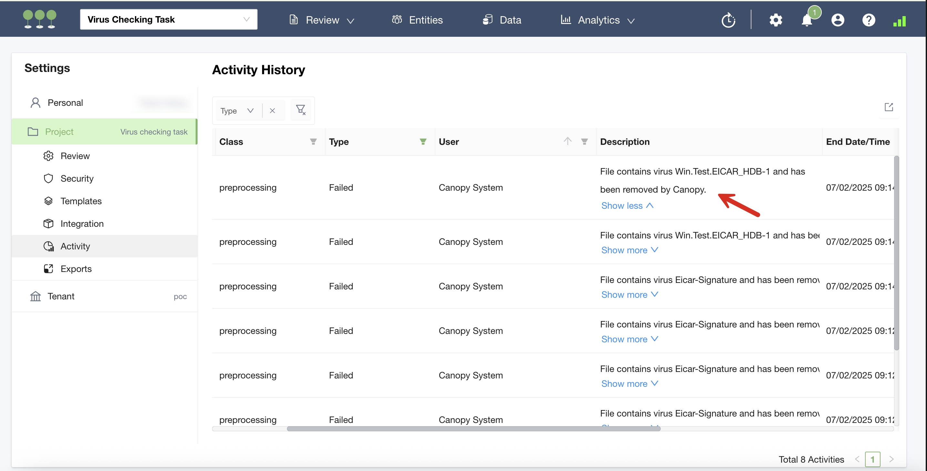The width and height of the screenshot is (927, 471).
Task: Go to Exports in settings sidebar
Action: (76, 269)
